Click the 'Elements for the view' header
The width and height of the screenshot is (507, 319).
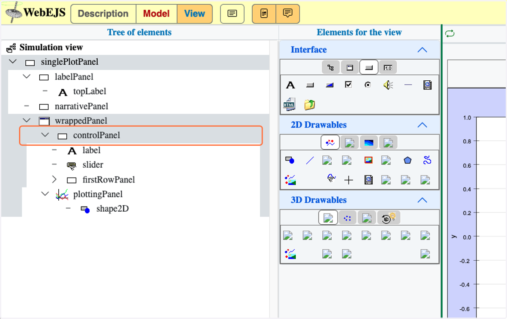pyautogui.click(x=359, y=33)
